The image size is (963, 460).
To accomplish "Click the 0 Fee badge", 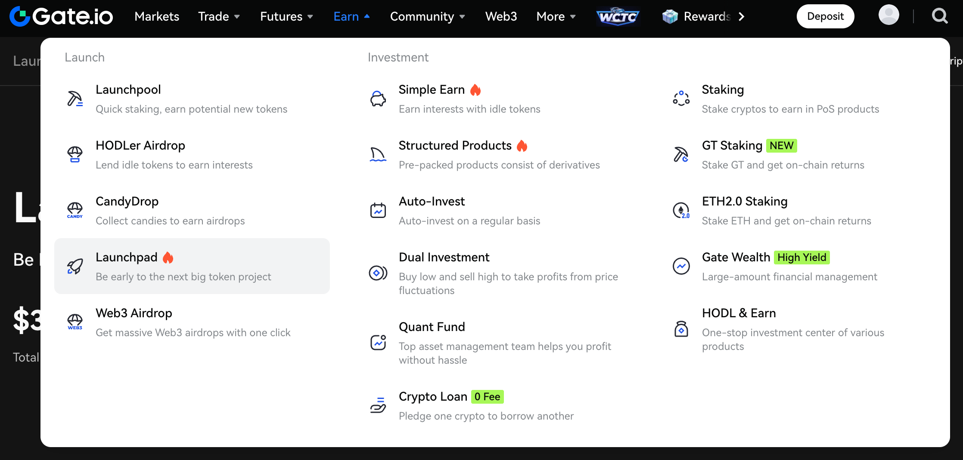I will coord(487,396).
